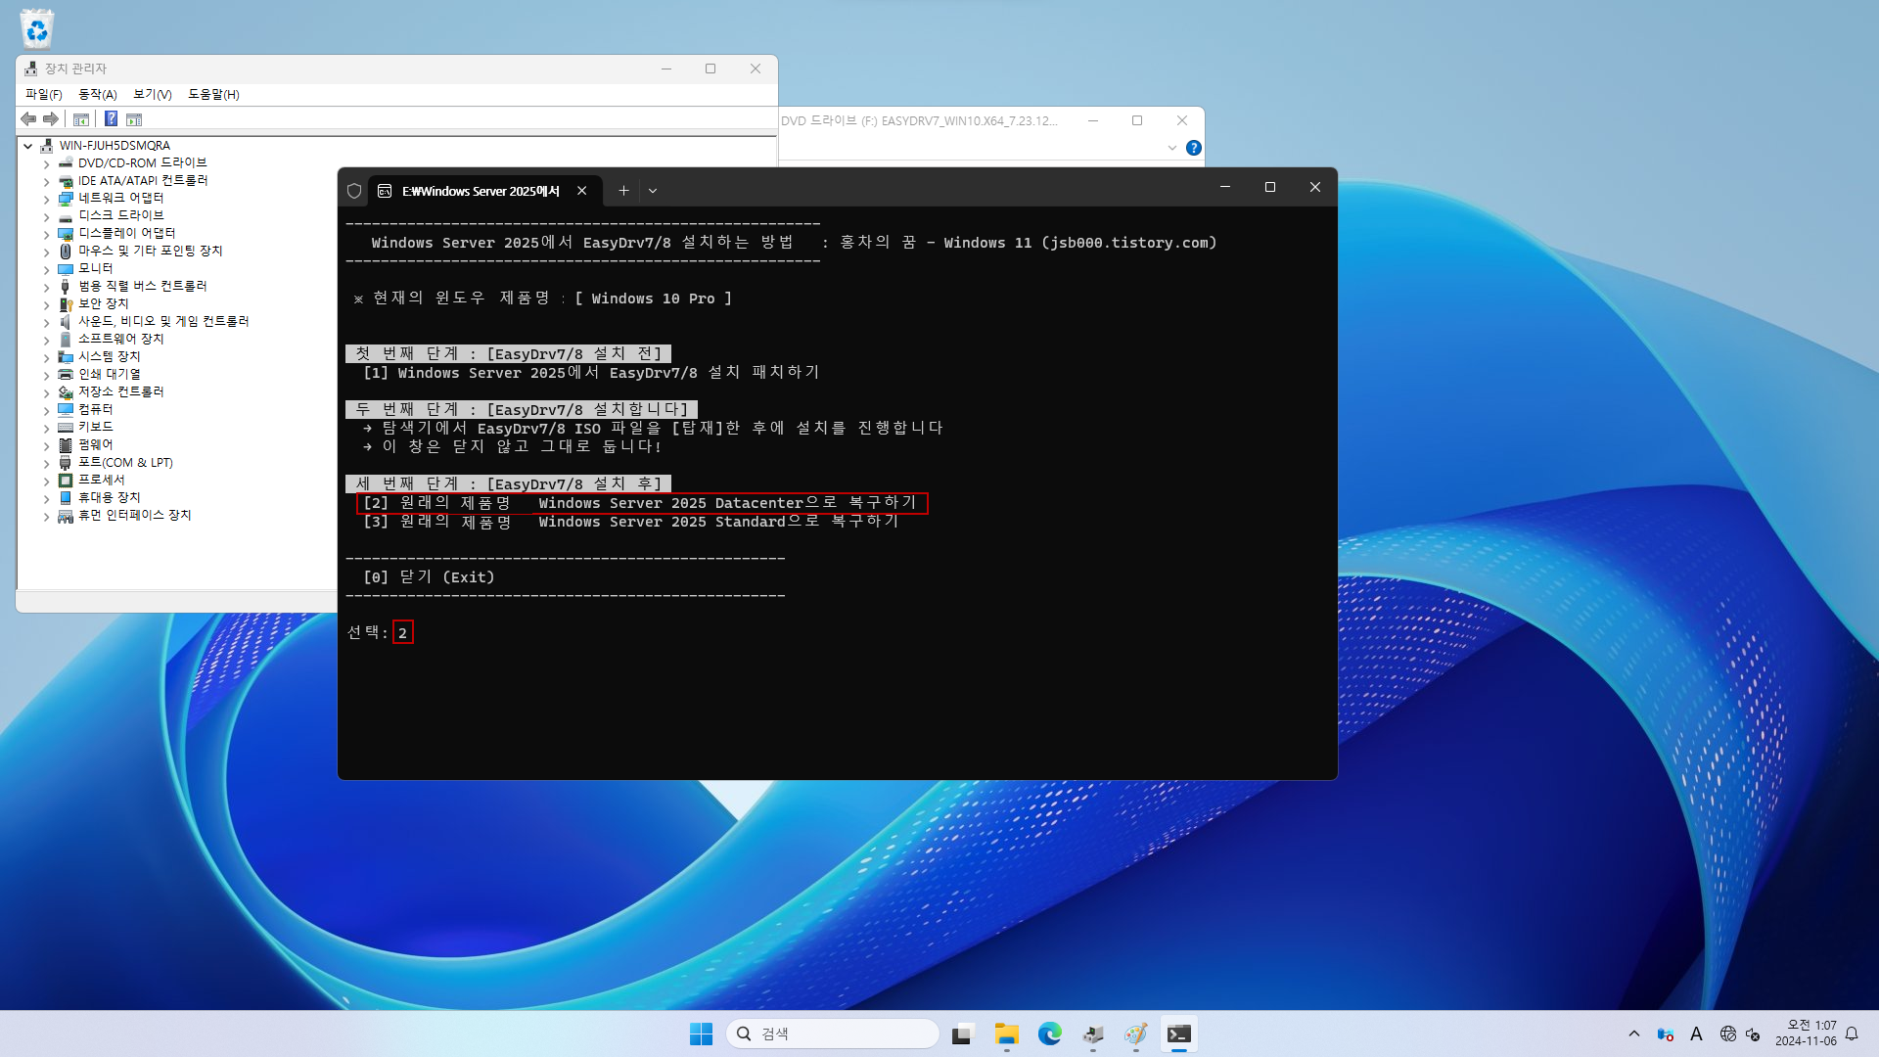The width and height of the screenshot is (1879, 1057).
Task: Click the Task View taskbar icon
Action: [x=963, y=1034]
